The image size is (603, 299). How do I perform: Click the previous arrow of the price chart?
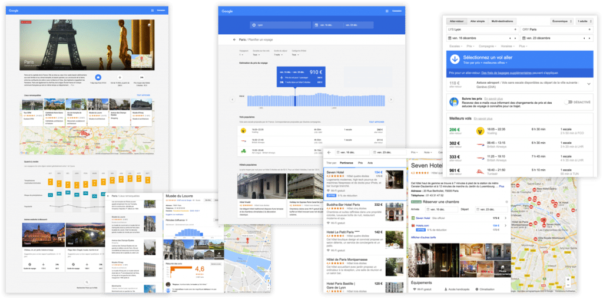[x=232, y=100]
